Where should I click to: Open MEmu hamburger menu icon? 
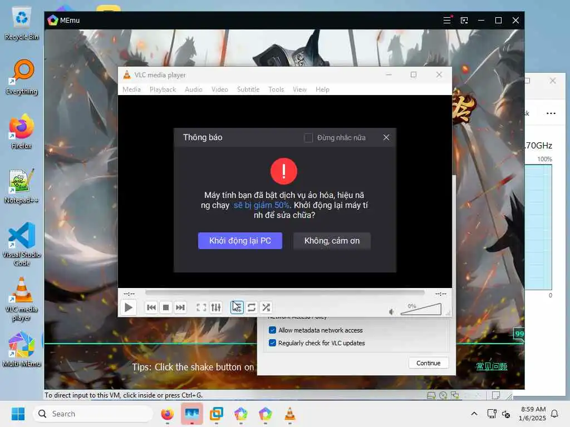point(447,21)
